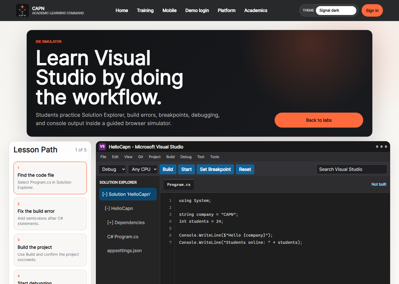
Task: Click the Reset toolbar button
Action: click(245, 169)
